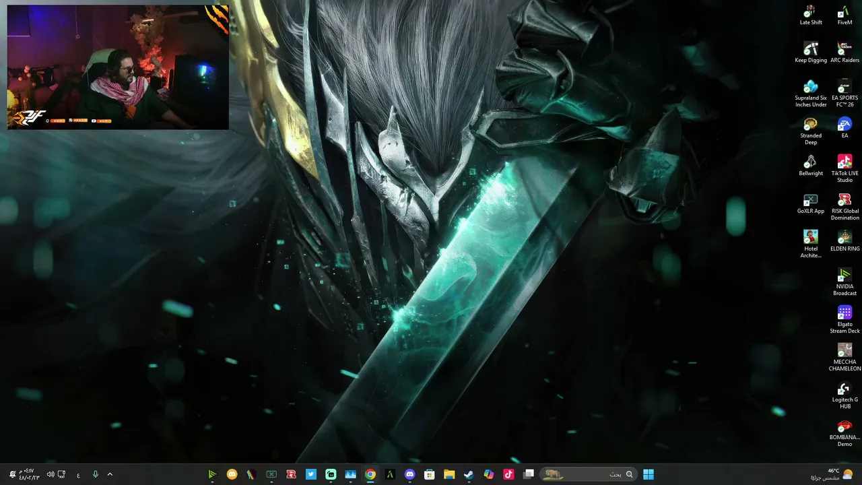
Task: Select the BOMBANA Demo desktop icon
Action: pos(844,433)
